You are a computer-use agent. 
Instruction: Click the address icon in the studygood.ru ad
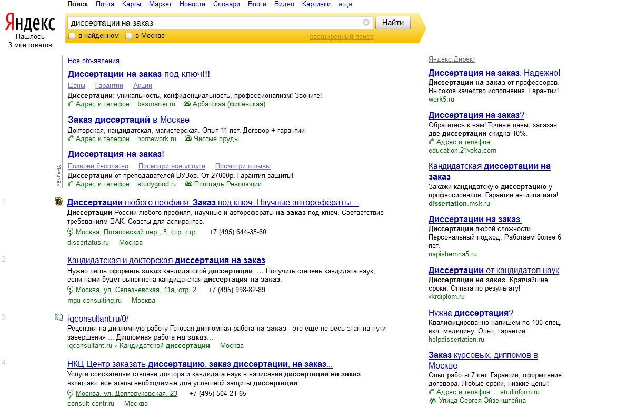point(71,184)
